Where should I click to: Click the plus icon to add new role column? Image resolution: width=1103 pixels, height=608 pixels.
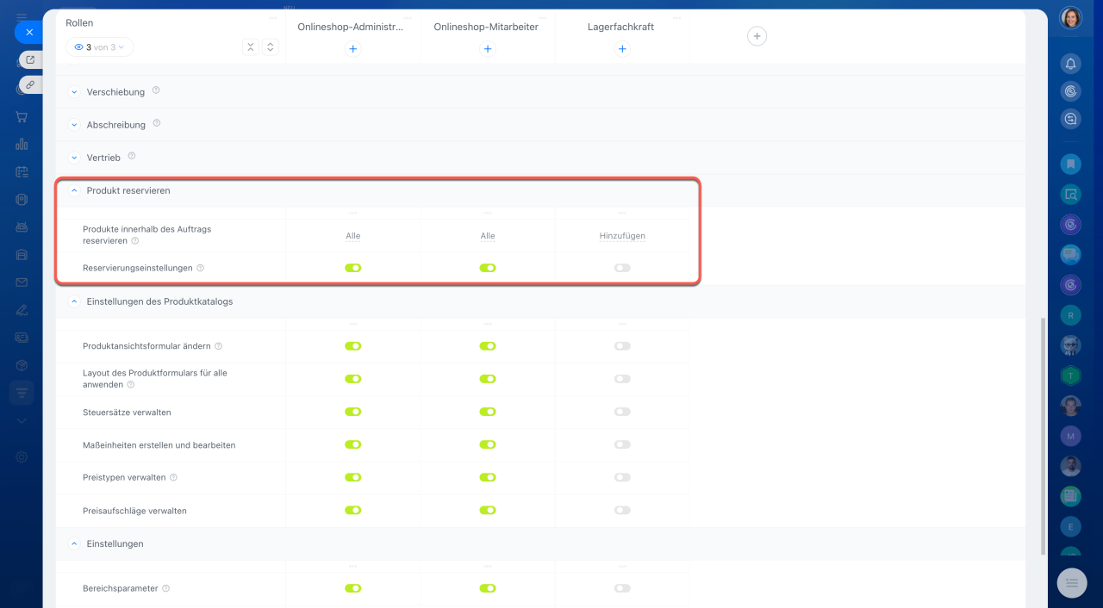point(757,36)
